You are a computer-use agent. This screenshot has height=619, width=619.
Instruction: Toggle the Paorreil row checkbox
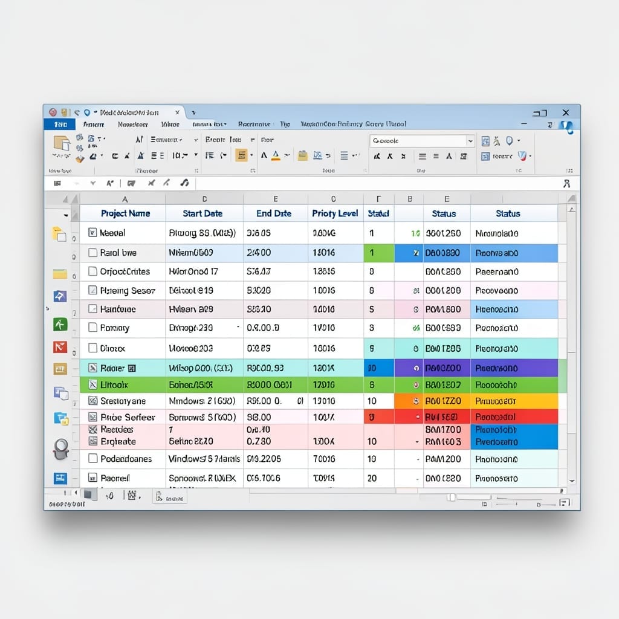pyautogui.click(x=92, y=478)
